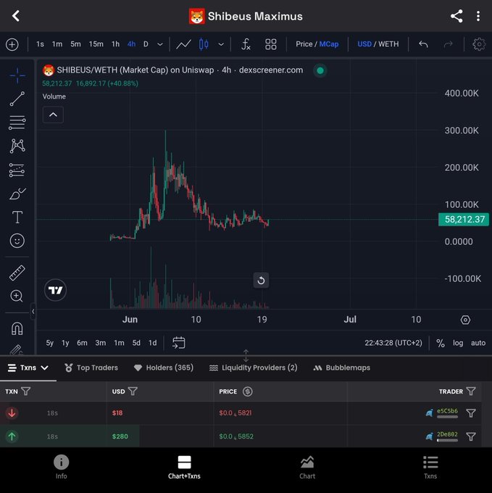Filter the USD column
The image size is (492, 493).
133,391
